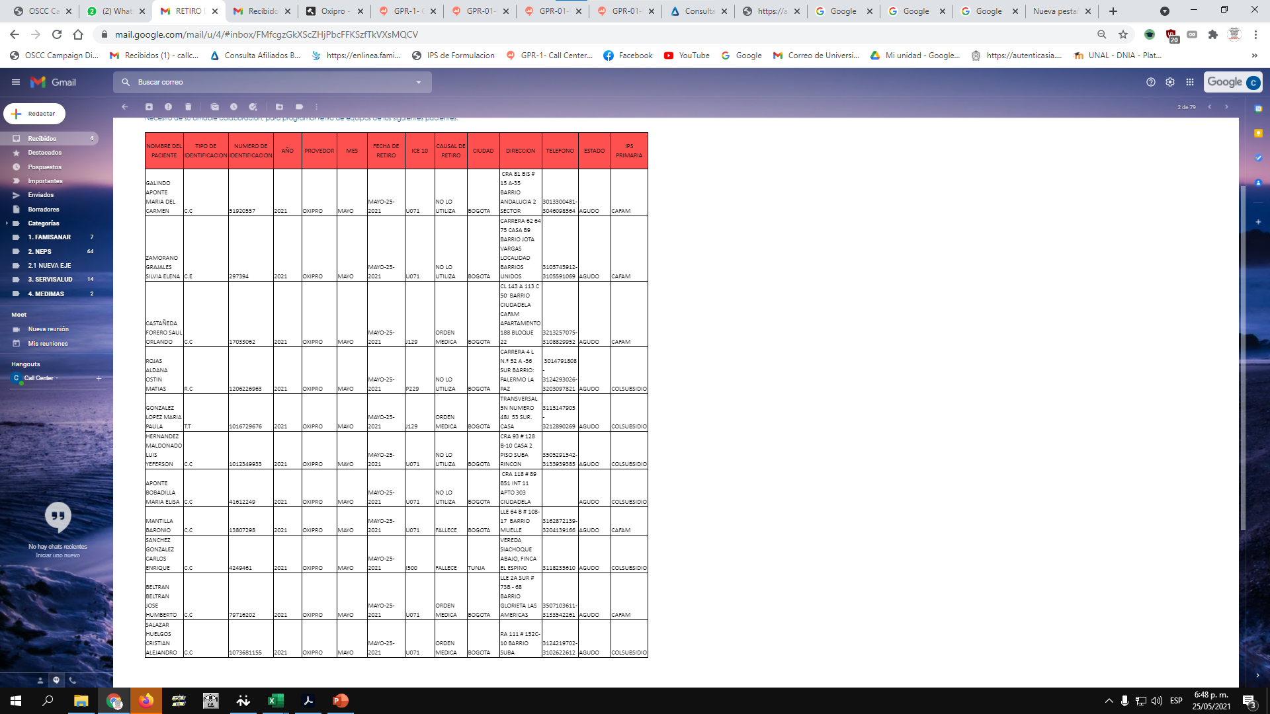
Task: Toggle the Gmail main menu hamburger
Action: 16,82
